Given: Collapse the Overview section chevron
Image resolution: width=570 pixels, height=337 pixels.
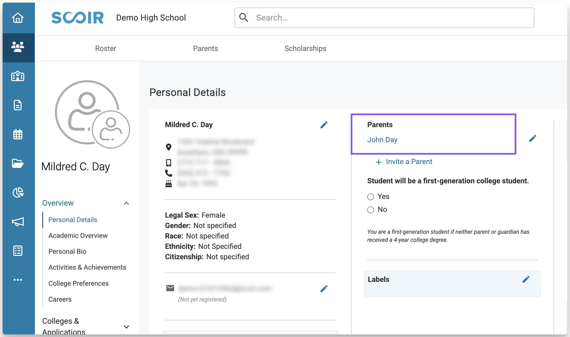Looking at the screenshot, I should coord(126,203).
